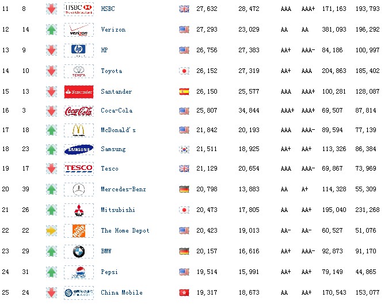The image size is (392, 305).
Task: Select the Toyota logo image
Action: click(x=79, y=71)
